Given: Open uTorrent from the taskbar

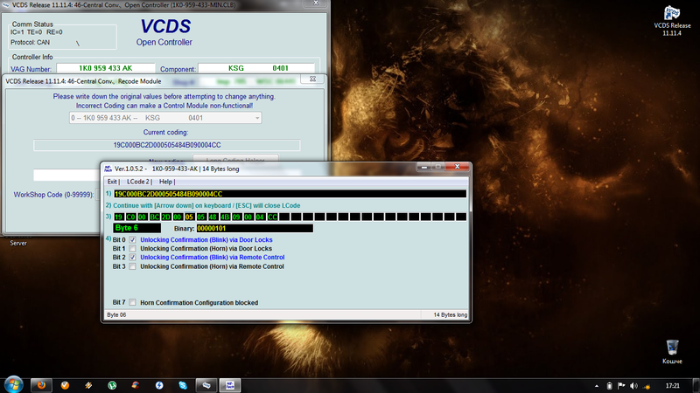Looking at the screenshot, I should pos(112,385).
